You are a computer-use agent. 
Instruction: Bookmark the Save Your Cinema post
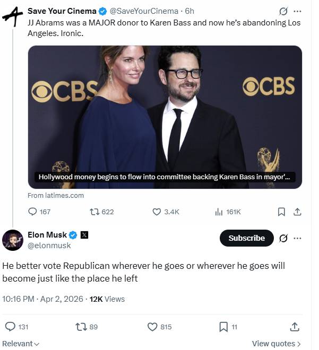click(x=281, y=212)
